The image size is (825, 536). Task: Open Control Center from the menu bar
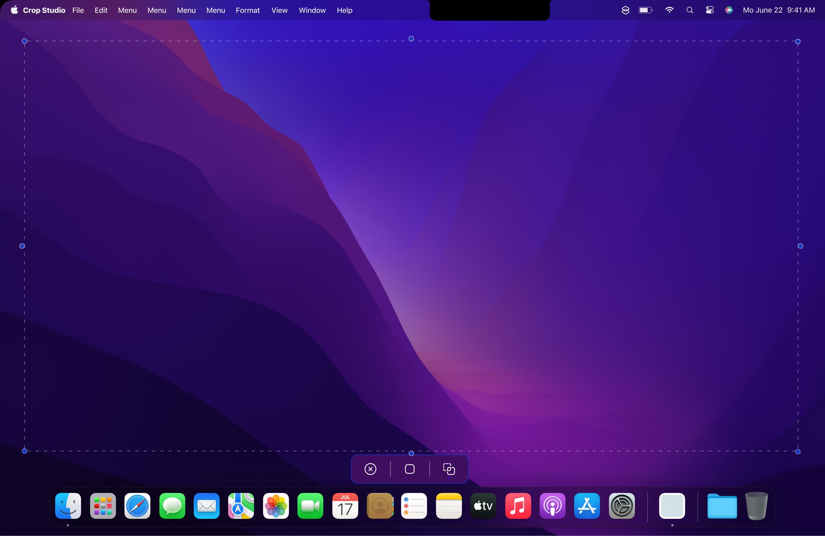710,10
